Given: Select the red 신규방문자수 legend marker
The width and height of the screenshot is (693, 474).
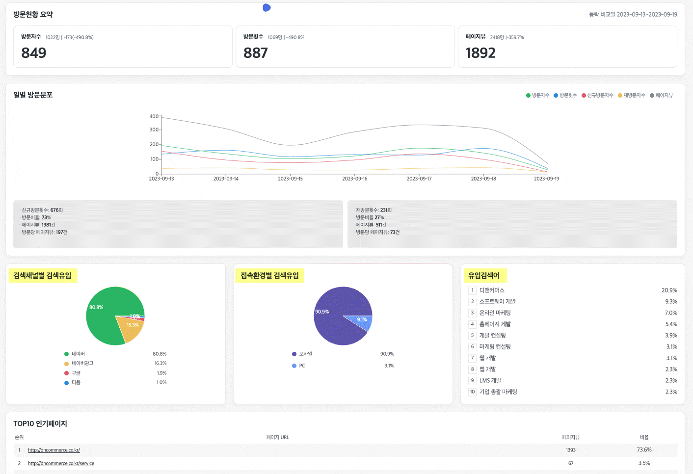Looking at the screenshot, I should 583,95.
